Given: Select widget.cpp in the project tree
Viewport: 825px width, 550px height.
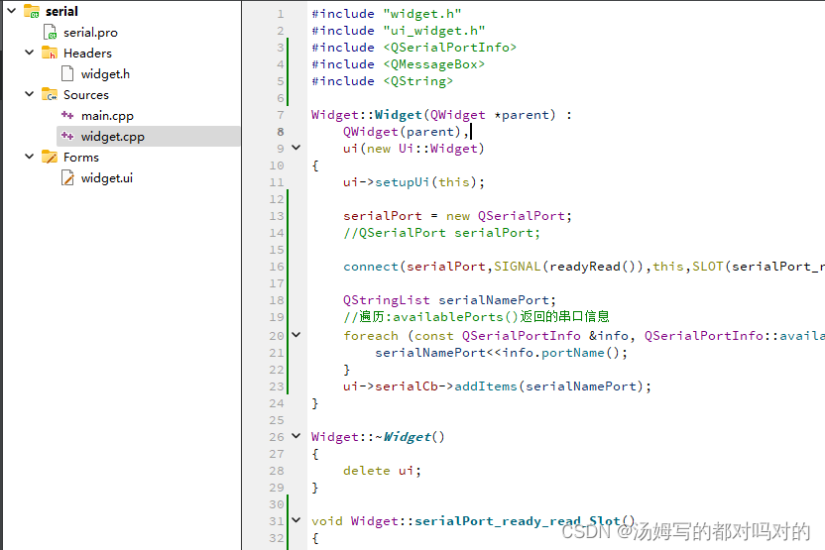Looking at the screenshot, I should [x=113, y=137].
